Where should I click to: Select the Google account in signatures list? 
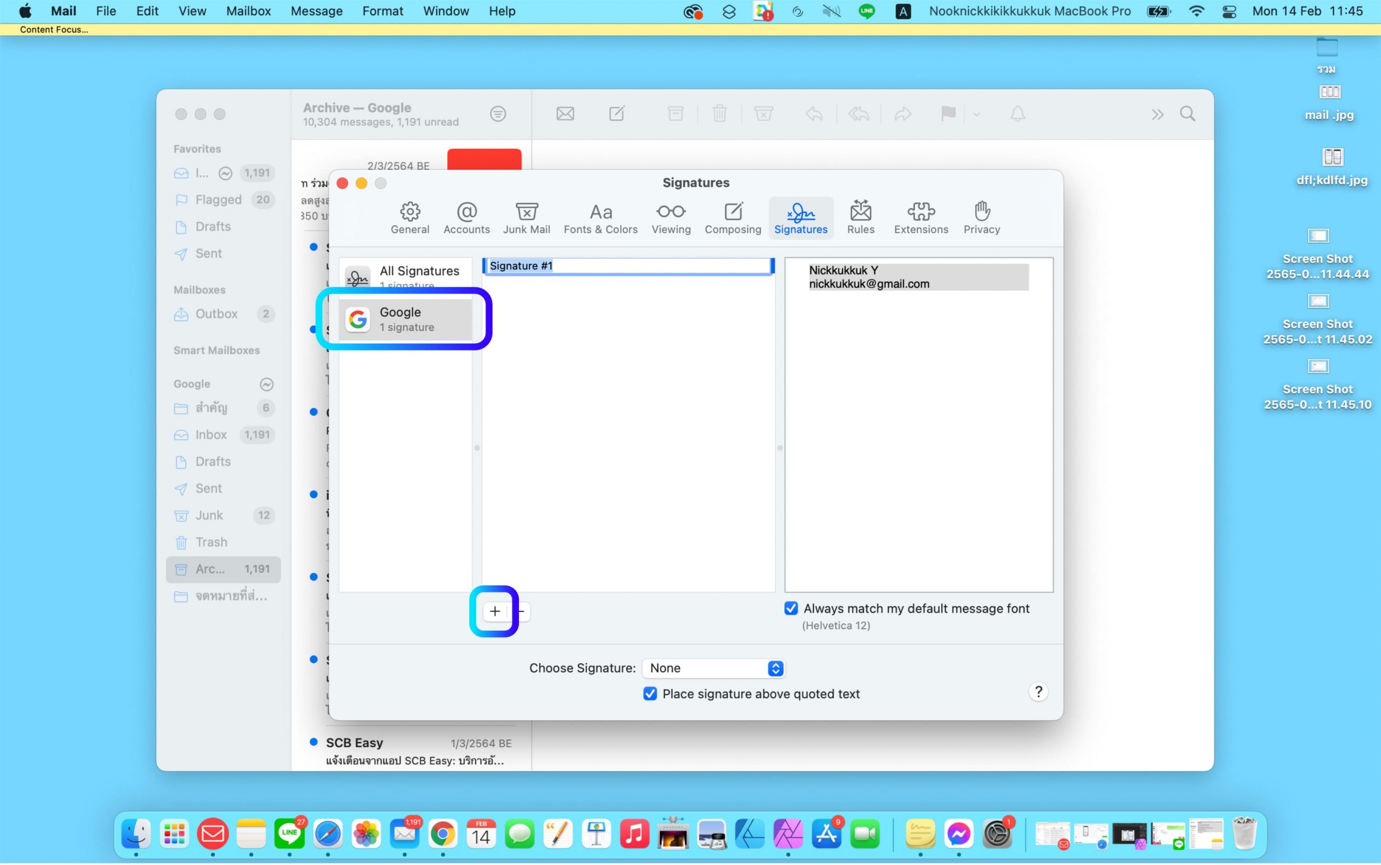[x=406, y=319]
